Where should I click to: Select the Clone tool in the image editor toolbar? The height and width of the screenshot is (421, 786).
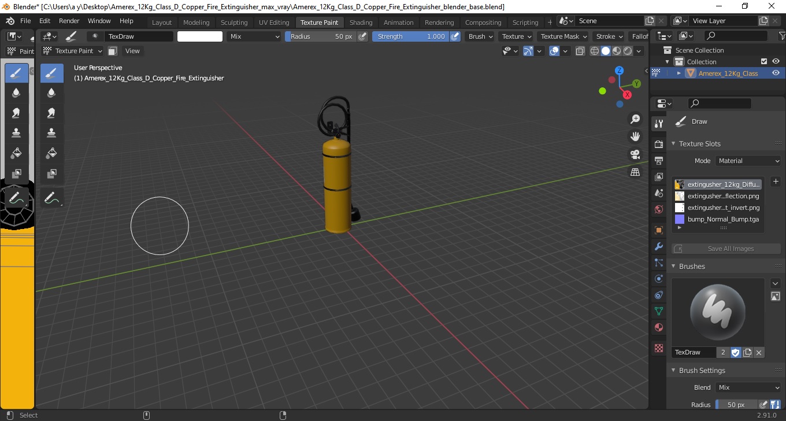(17, 132)
